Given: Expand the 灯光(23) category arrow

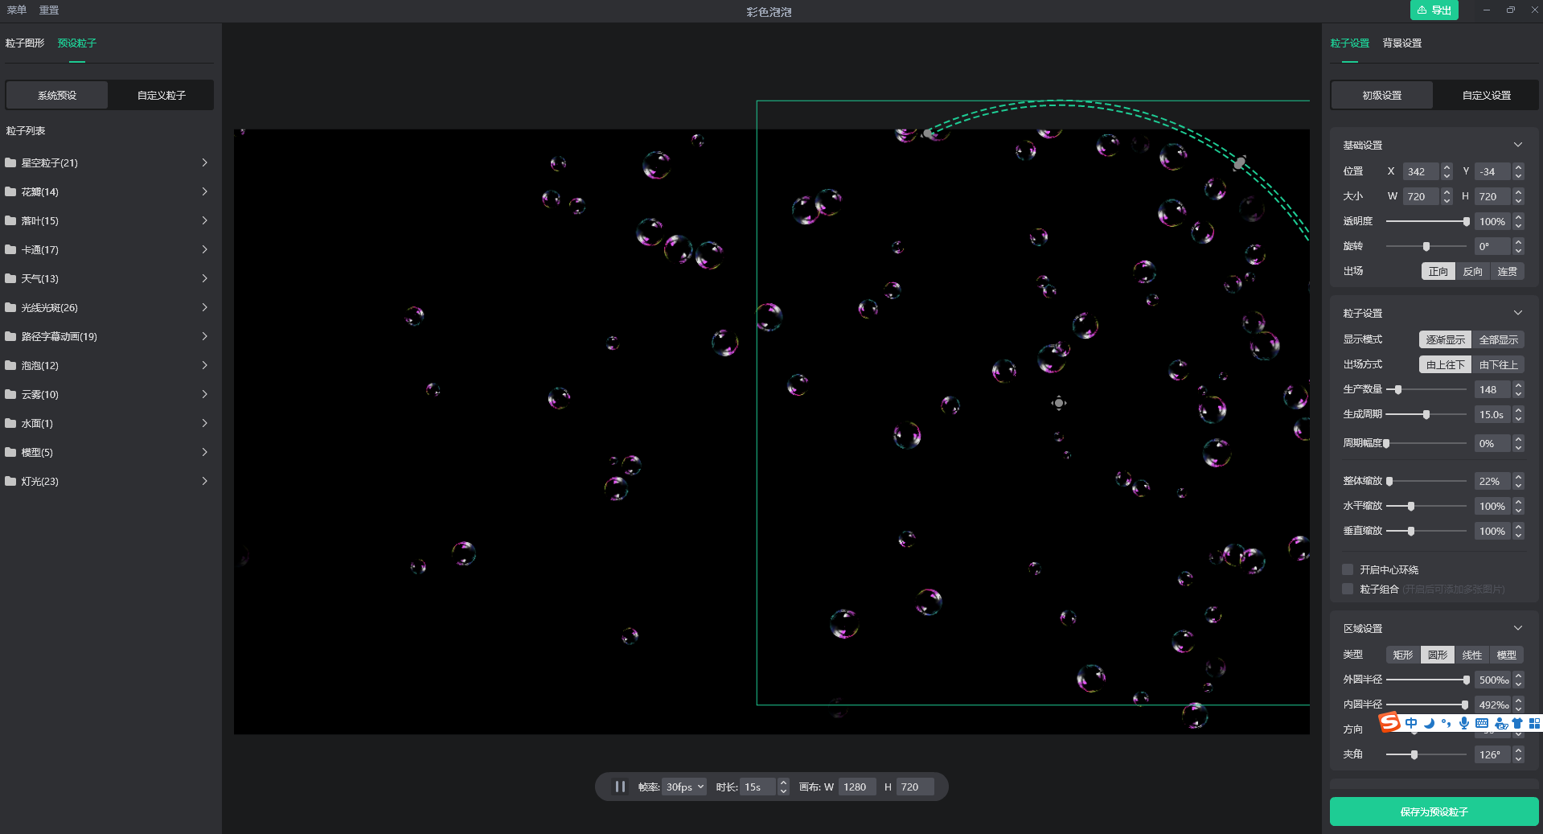Looking at the screenshot, I should click(205, 481).
